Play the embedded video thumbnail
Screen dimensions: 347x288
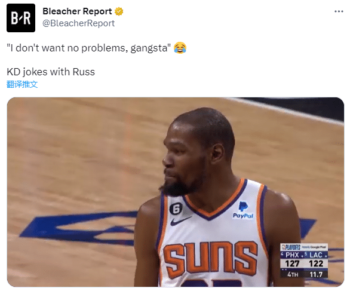pyautogui.click(x=175, y=192)
